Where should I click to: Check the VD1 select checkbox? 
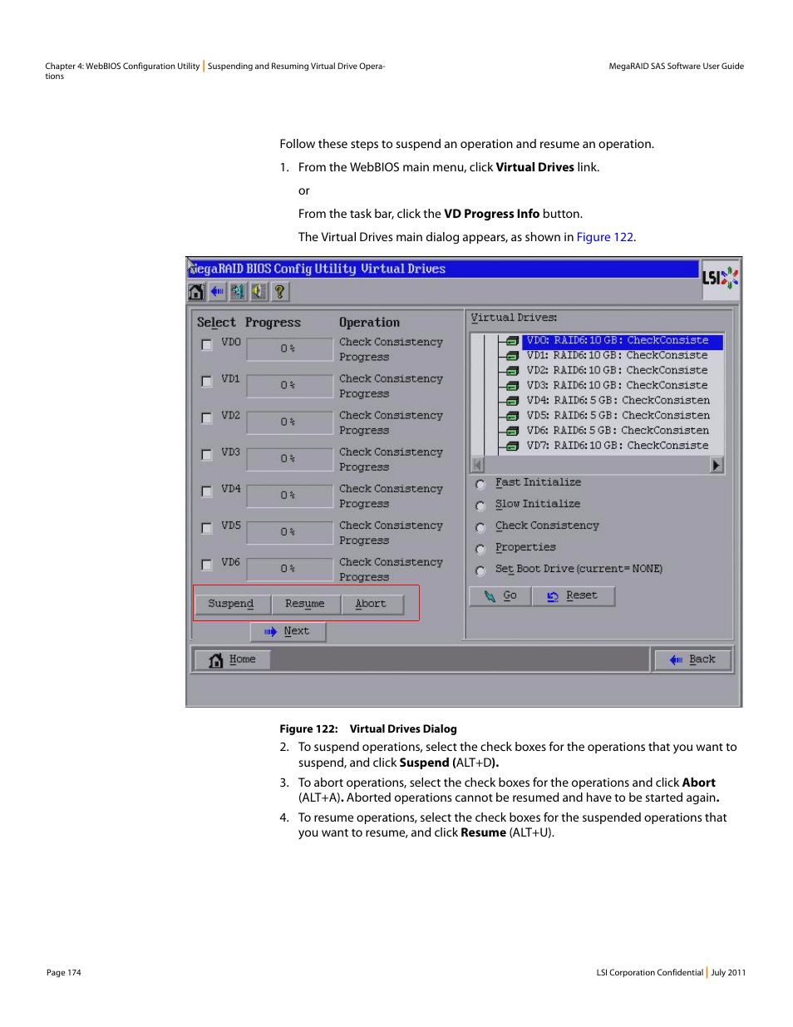206,382
